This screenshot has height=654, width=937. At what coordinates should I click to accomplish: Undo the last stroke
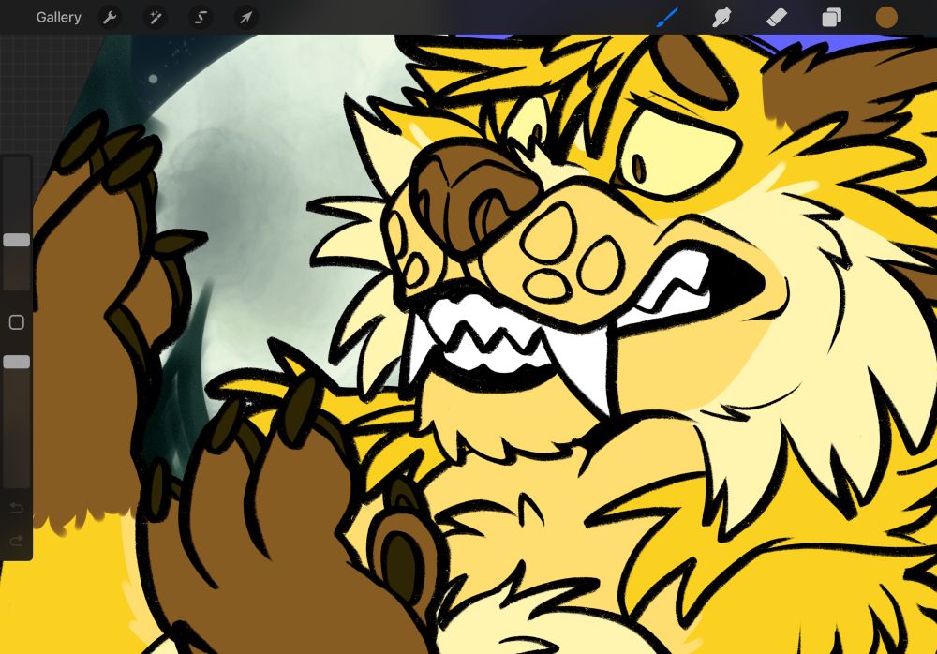pyautogui.click(x=17, y=508)
